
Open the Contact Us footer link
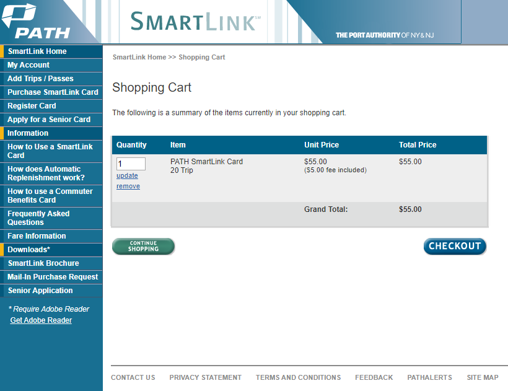[133, 377]
